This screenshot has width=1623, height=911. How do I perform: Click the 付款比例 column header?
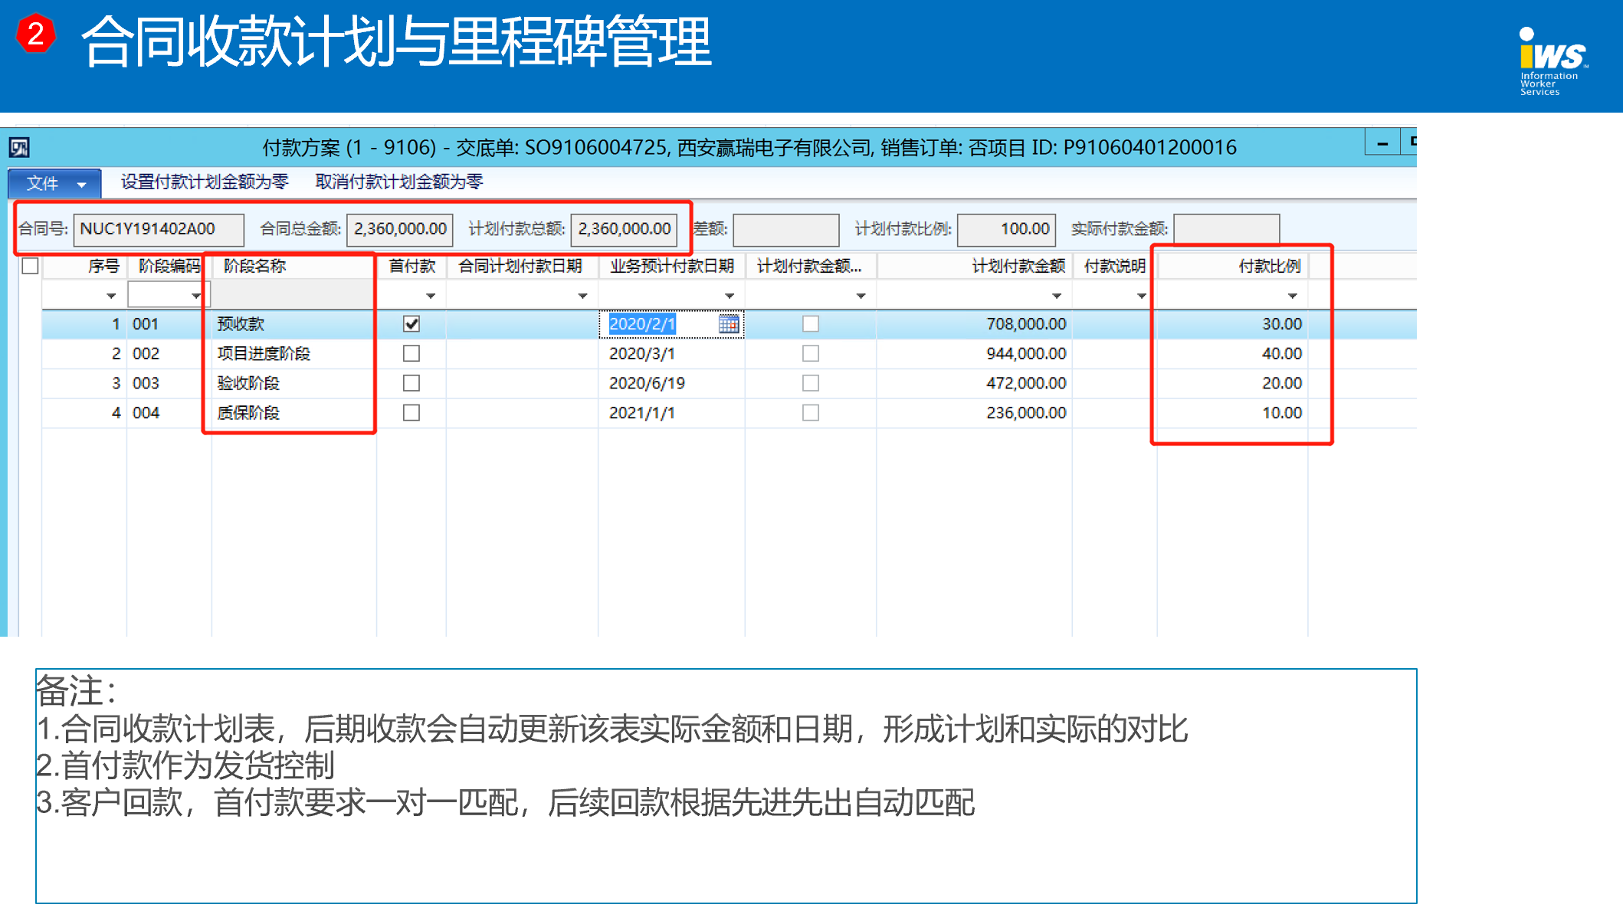tap(1233, 266)
